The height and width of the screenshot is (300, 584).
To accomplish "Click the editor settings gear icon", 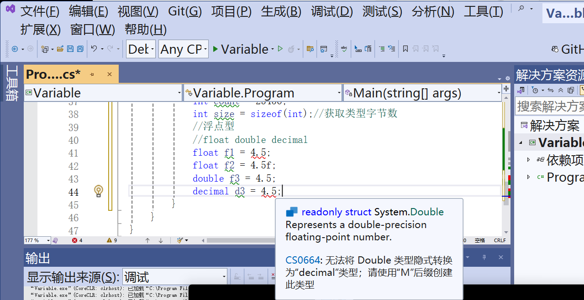I will tap(508, 78).
